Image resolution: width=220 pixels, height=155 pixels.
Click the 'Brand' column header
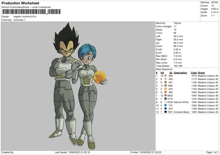(x=201, y=73)
